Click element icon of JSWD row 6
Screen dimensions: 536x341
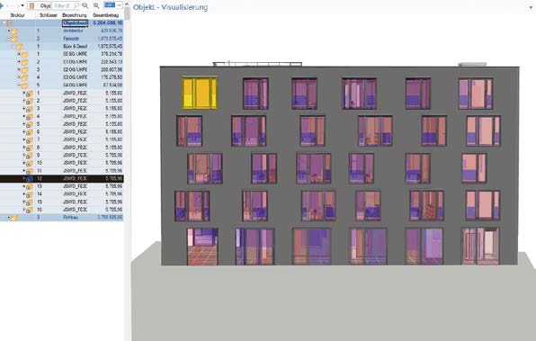(30, 132)
